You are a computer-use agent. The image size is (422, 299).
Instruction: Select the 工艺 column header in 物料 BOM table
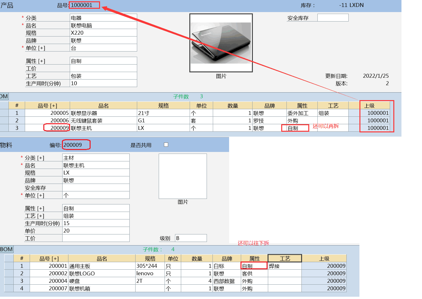(285, 259)
